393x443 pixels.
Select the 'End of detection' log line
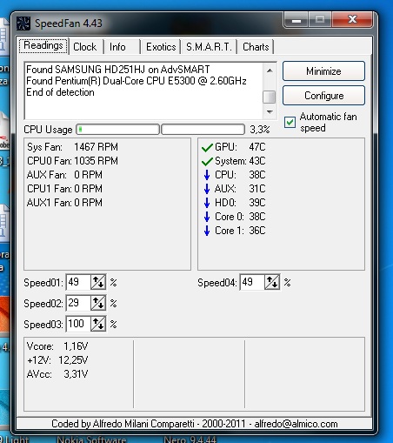click(x=60, y=92)
